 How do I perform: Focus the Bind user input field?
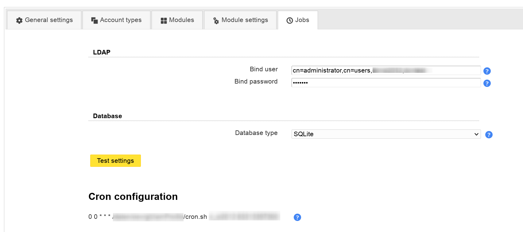[x=386, y=70]
